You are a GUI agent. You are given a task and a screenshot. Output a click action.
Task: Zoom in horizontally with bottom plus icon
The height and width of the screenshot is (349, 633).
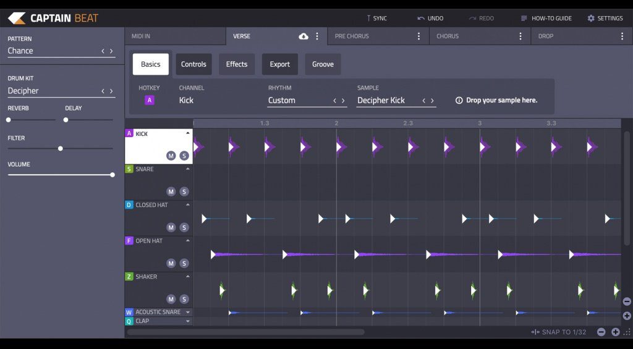point(615,332)
